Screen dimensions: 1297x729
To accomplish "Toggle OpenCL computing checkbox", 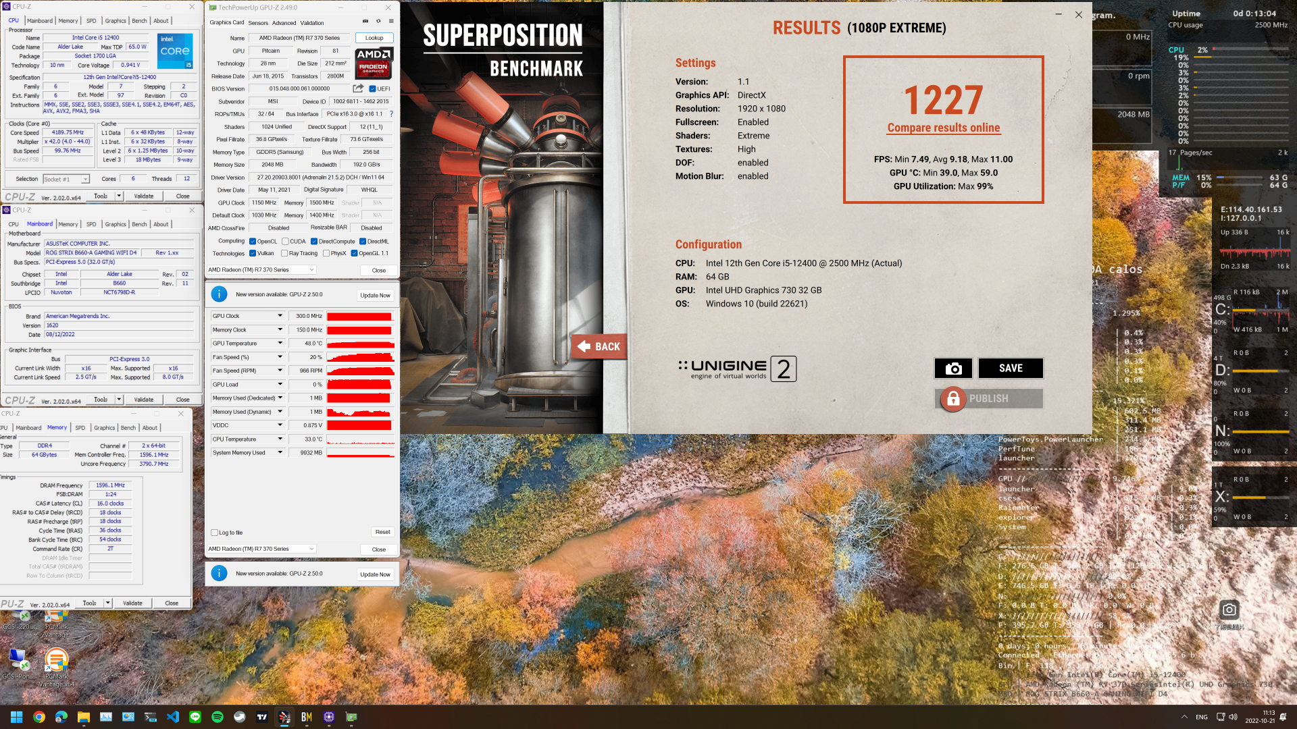I will click(253, 242).
